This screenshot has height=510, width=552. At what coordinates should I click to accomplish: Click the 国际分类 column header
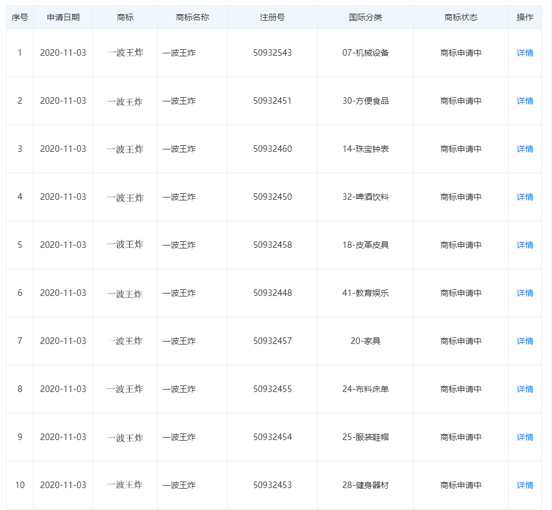(365, 17)
